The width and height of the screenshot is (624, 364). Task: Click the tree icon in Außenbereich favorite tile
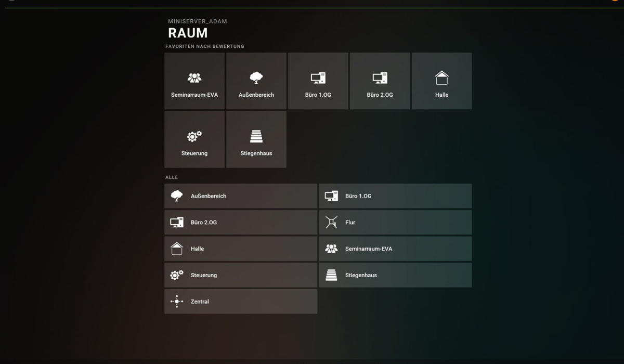pyautogui.click(x=256, y=78)
